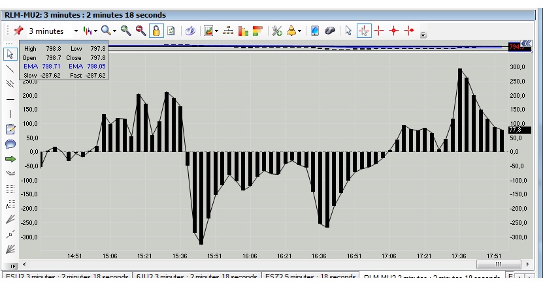Click the red and green bar chart icon

[243, 31]
